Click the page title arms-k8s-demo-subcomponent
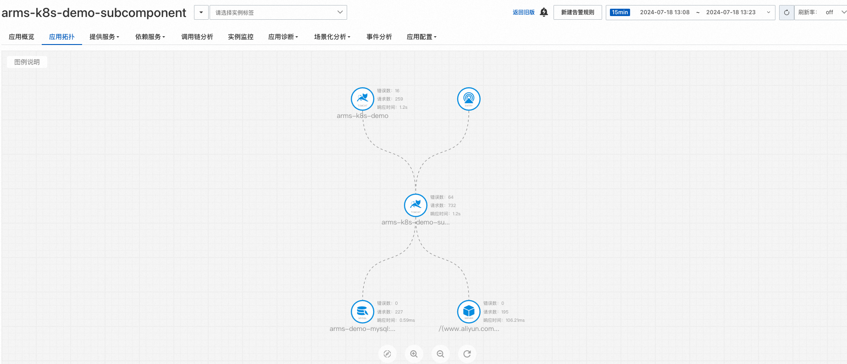The height and width of the screenshot is (364, 847). click(x=94, y=13)
